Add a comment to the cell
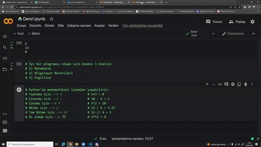 [226, 85]
